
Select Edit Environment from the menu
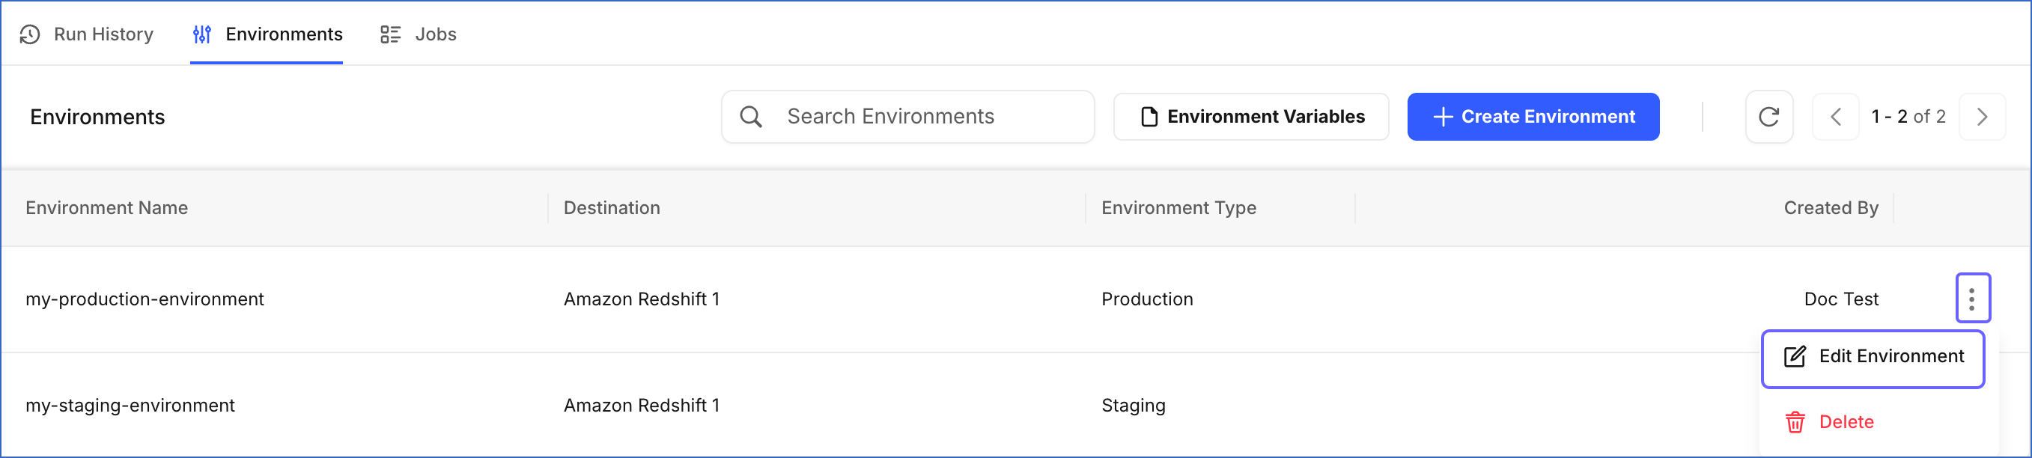coord(1873,358)
